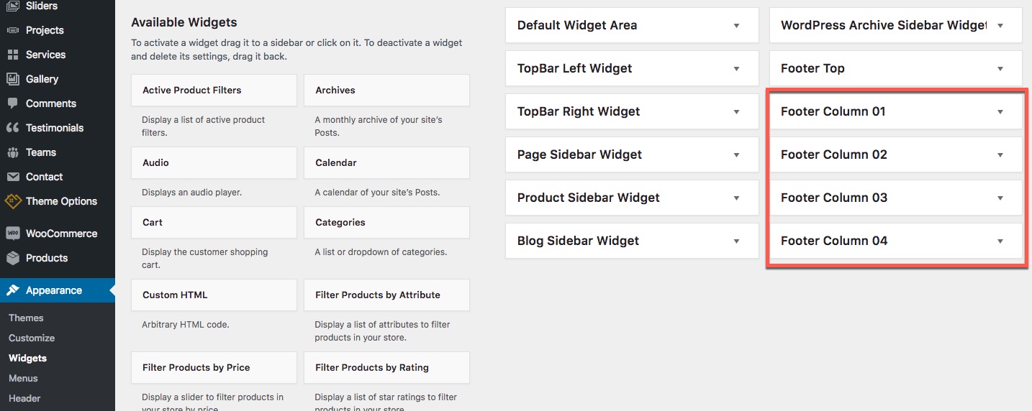Click the Projects pushpin icon in sidebar
The width and height of the screenshot is (1032, 411).
[12, 30]
